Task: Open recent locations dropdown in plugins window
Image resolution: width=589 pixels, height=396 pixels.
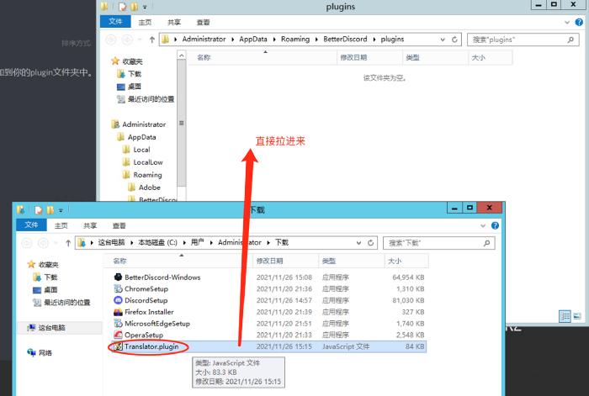Action: [140, 40]
